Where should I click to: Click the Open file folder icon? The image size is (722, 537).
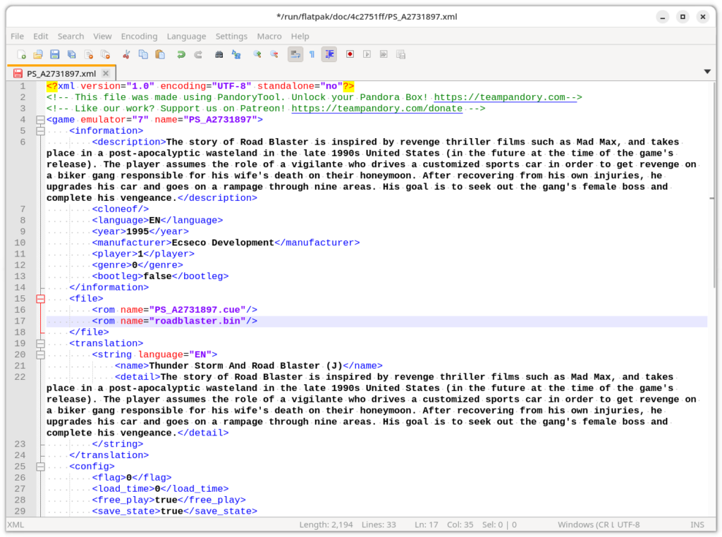[x=38, y=54]
